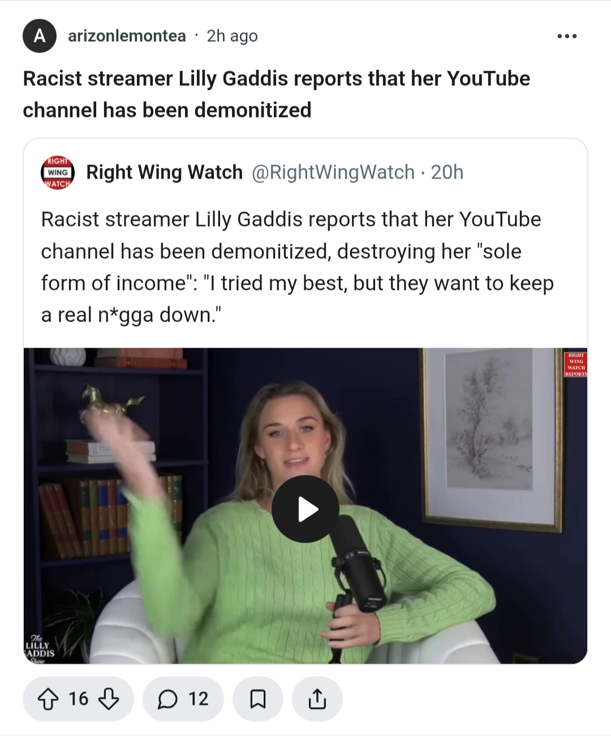Click the quoted tweet text body
The image size is (611, 736).
pyautogui.click(x=297, y=267)
